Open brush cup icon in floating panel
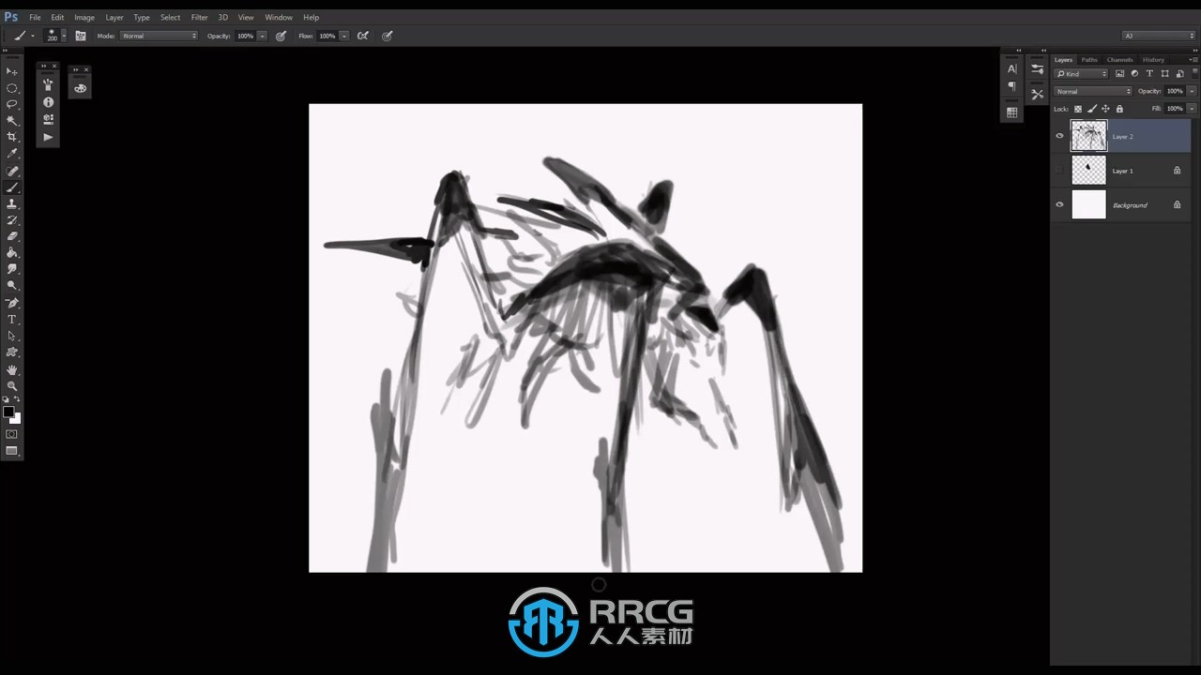Image resolution: width=1201 pixels, height=675 pixels. (48, 84)
